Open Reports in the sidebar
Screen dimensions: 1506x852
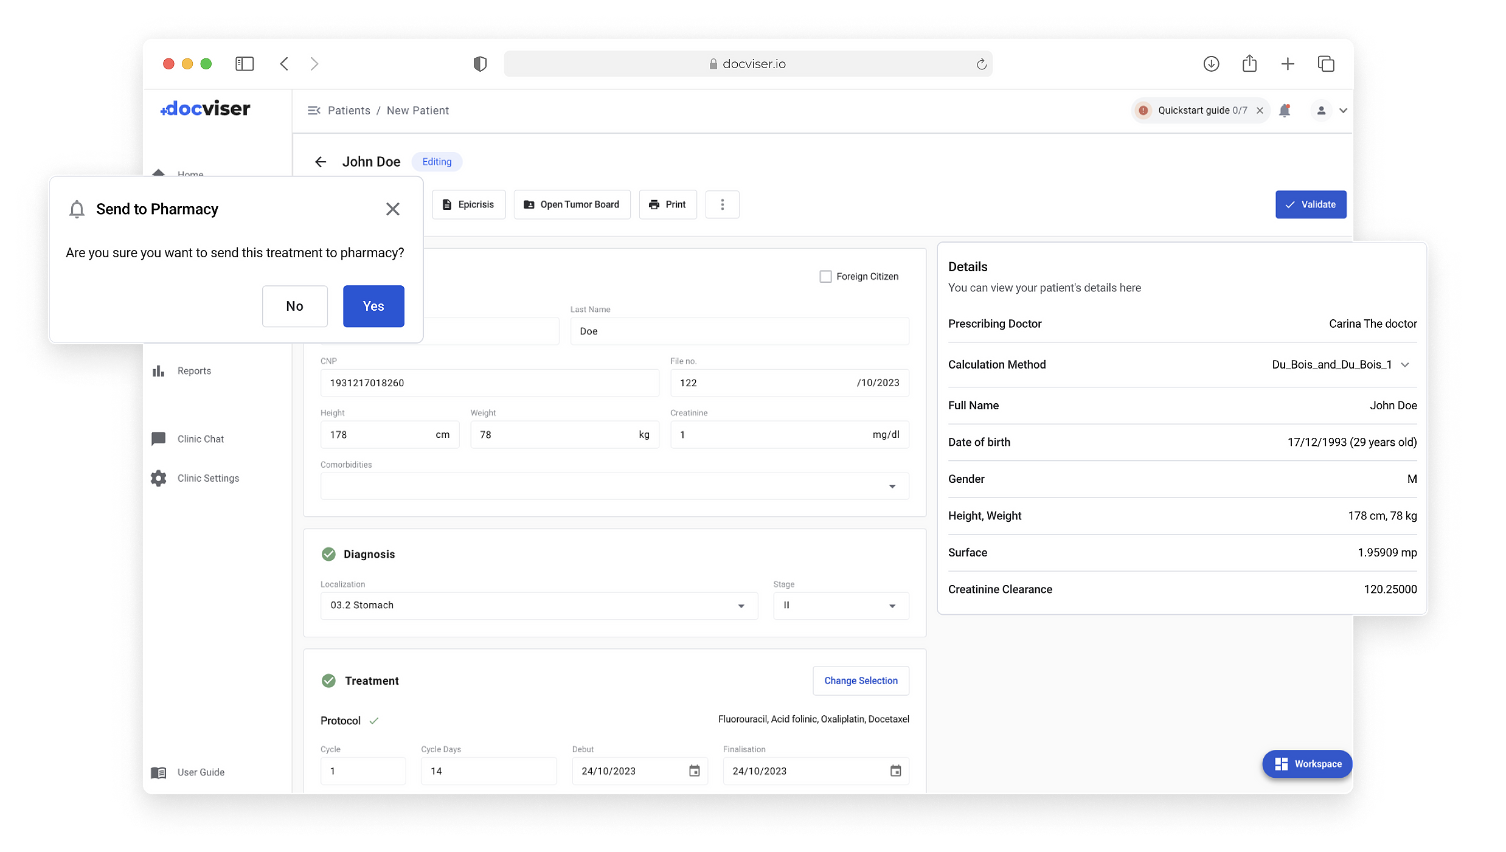pyautogui.click(x=194, y=371)
